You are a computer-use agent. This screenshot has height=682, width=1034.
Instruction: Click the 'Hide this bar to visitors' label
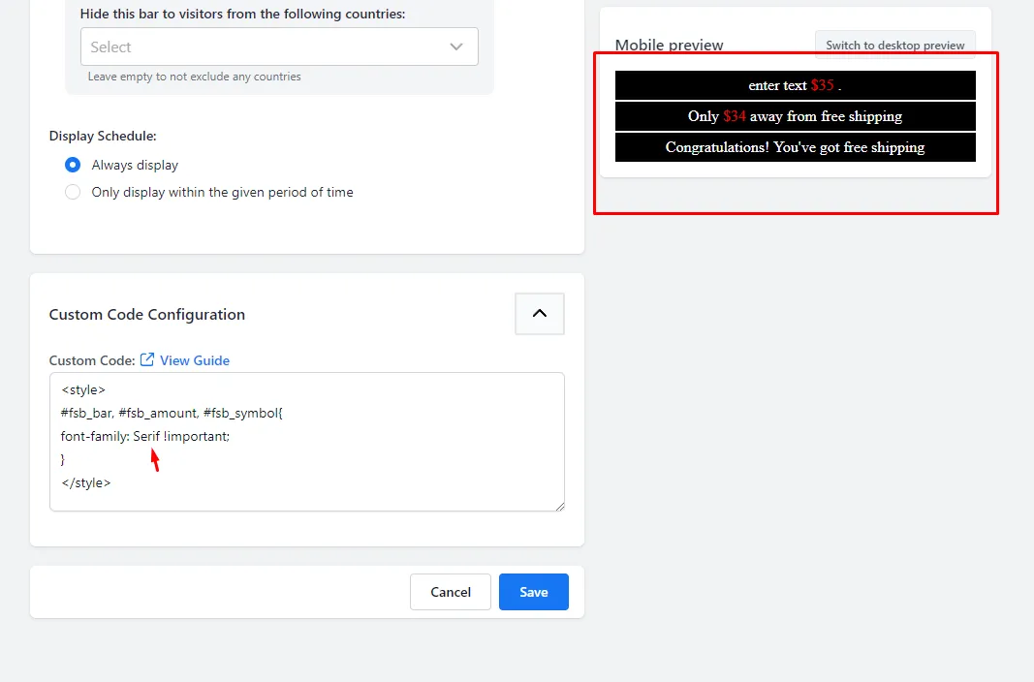tap(242, 14)
